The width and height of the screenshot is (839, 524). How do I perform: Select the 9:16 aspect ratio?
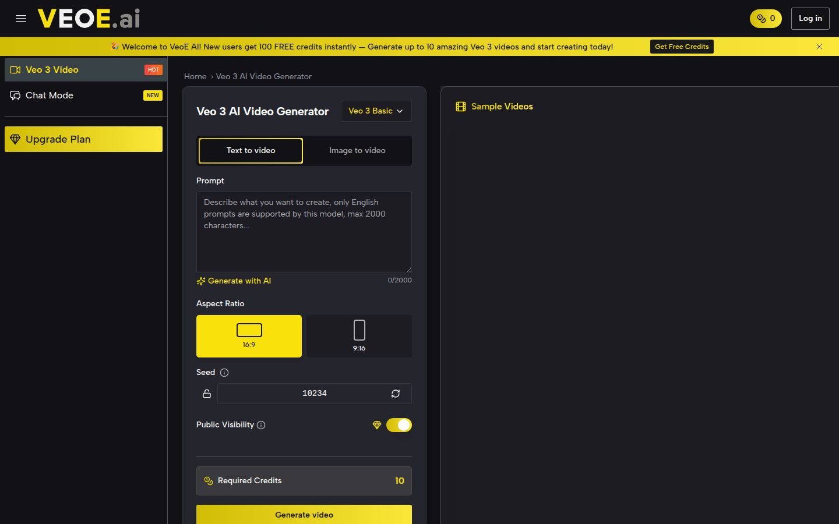point(359,336)
